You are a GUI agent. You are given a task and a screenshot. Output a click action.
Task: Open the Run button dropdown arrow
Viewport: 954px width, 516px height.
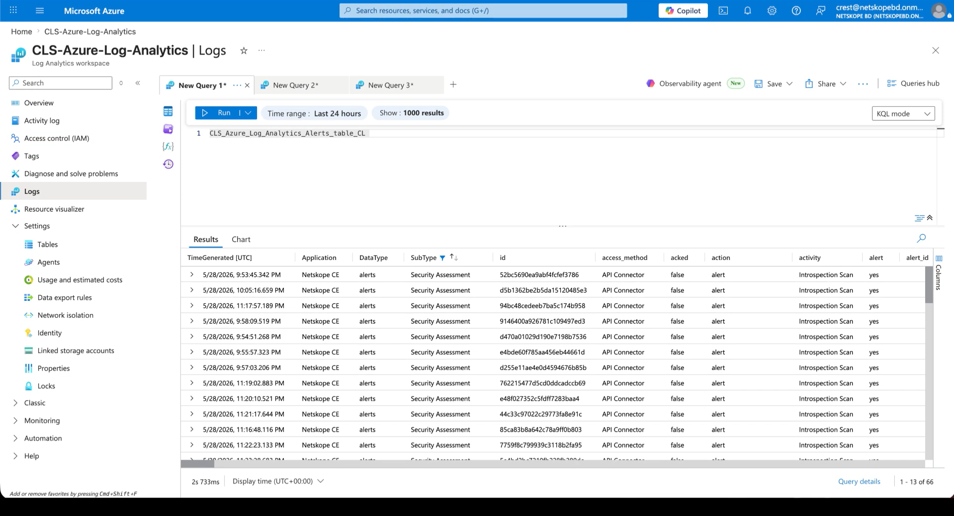point(248,113)
